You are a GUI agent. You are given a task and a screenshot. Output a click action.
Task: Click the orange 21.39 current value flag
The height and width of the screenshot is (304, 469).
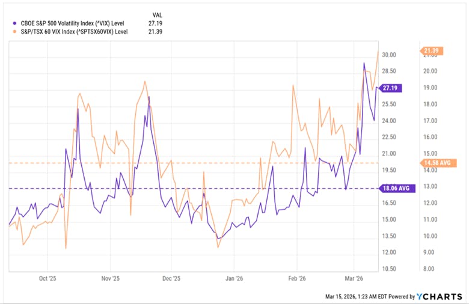coord(432,51)
